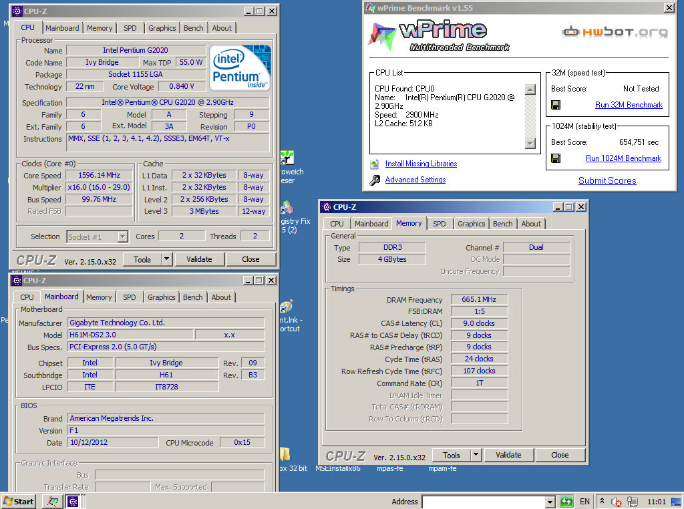Viewport: 684px width, 509px height.
Task: Click the Advanced Settings wrench icon in wPrime
Action: tap(374, 180)
